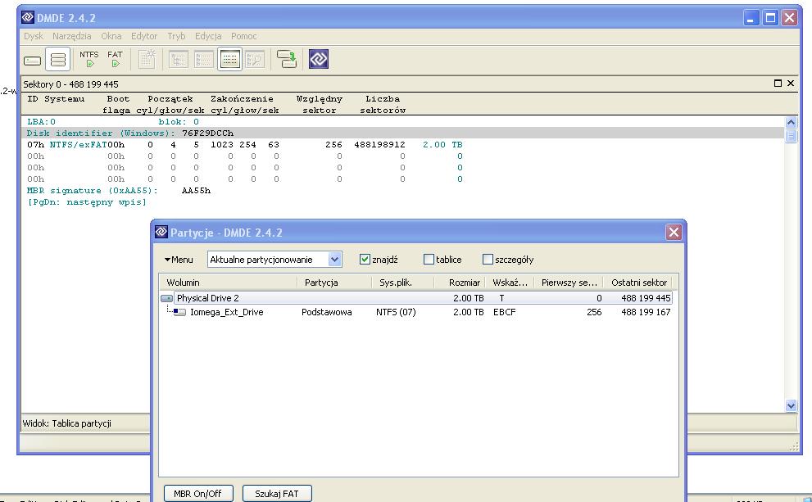Click the editor vertical scrollbar thumb
812x502 pixels.
791,136
